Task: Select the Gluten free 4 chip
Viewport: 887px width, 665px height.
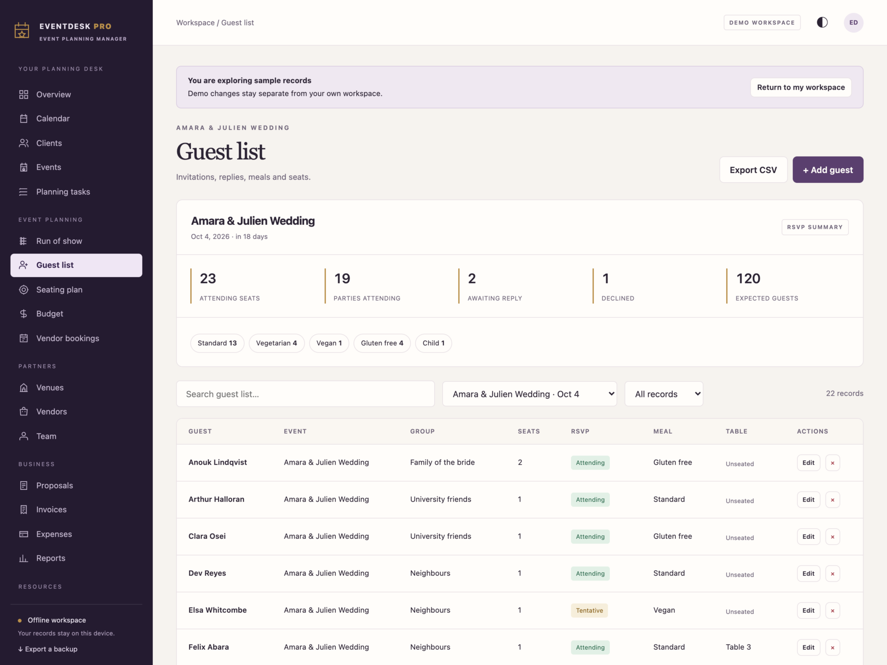Action: coord(382,343)
